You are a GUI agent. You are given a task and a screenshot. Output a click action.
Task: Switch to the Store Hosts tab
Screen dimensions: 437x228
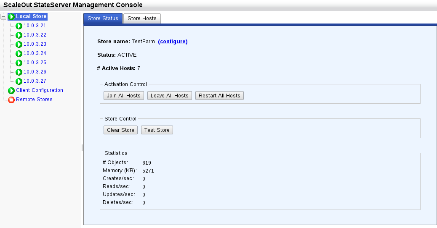pos(142,18)
